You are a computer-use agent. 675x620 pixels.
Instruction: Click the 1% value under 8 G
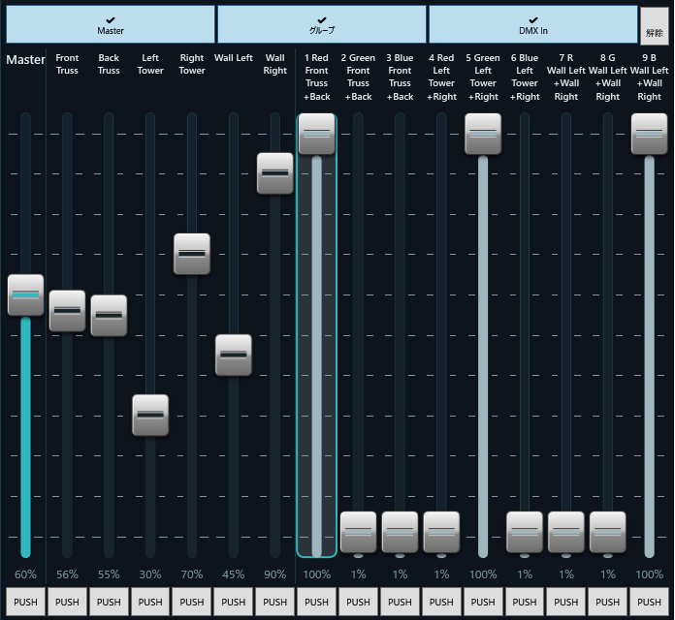coord(608,574)
